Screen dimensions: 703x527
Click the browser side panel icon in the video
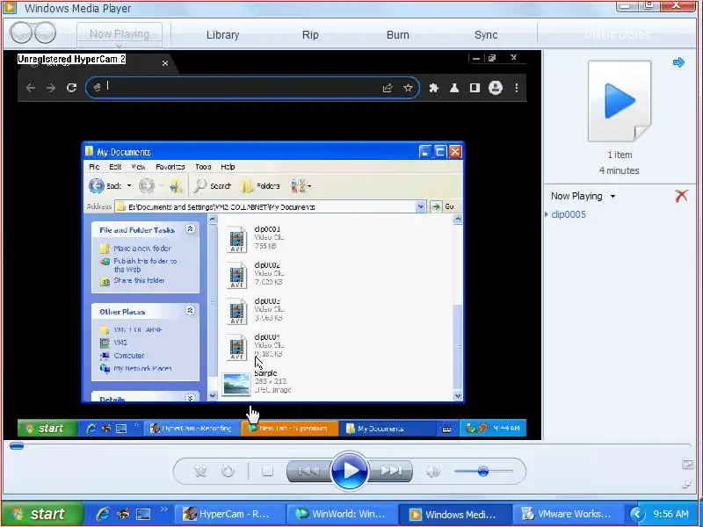[475, 88]
